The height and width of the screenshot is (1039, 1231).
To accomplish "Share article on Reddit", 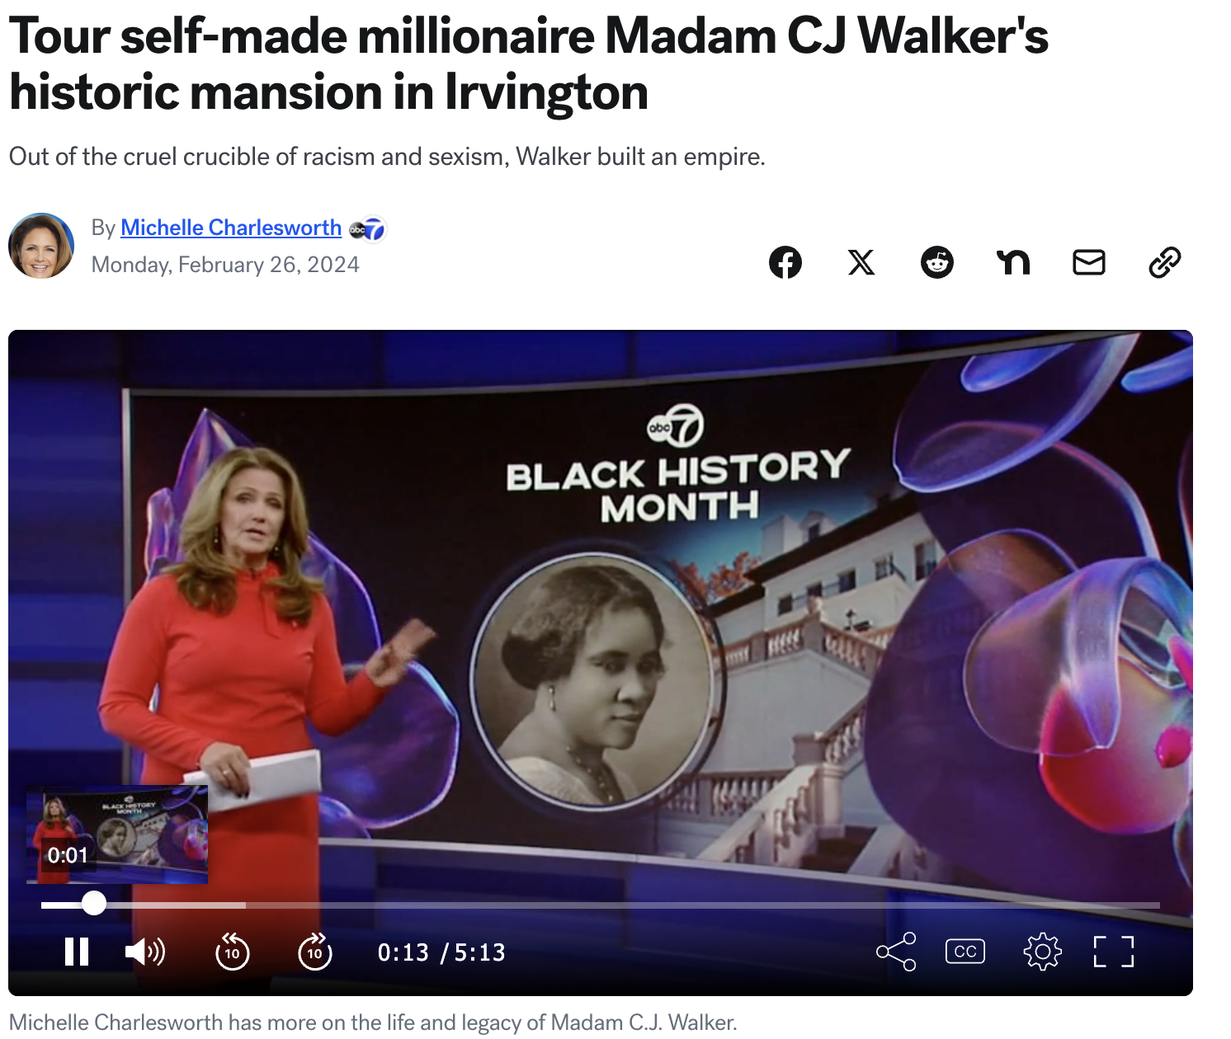I will pyautogui.click(x=937, y=262).
